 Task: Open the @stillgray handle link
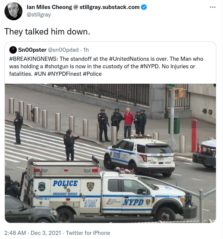[39, 15]
